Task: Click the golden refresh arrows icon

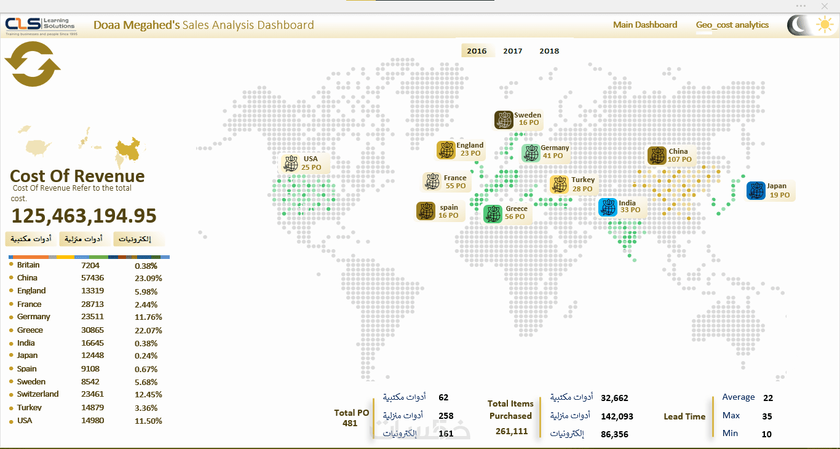Action: [33, 64]
